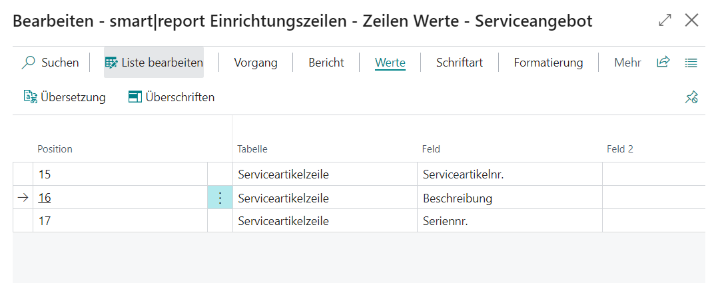
Task: Click the Suchen magnifier icon
Action: point(29,63)
